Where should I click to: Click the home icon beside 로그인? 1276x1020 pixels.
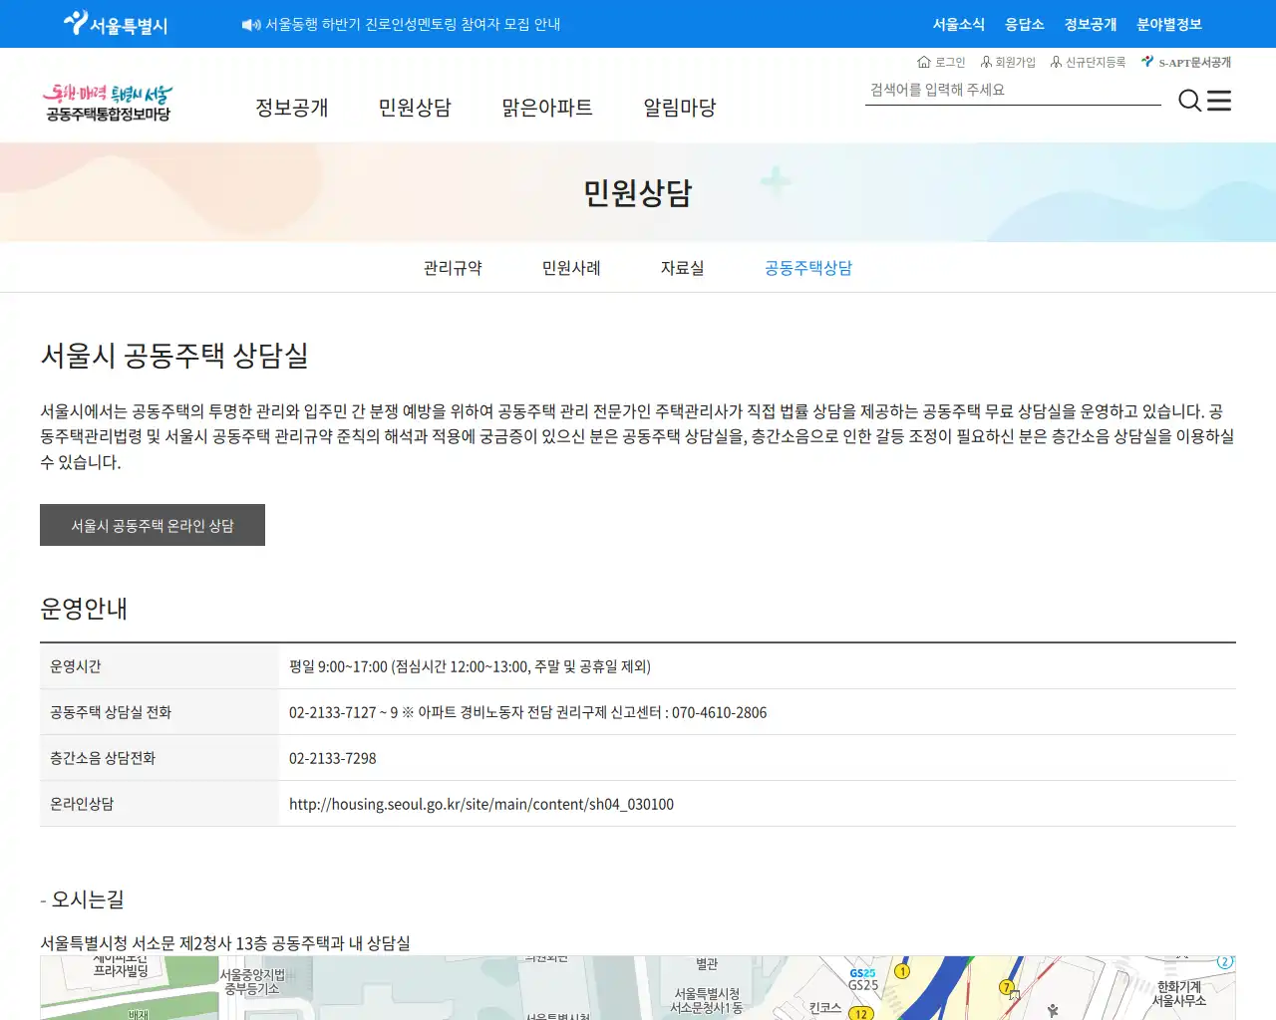tap(922, 61)
